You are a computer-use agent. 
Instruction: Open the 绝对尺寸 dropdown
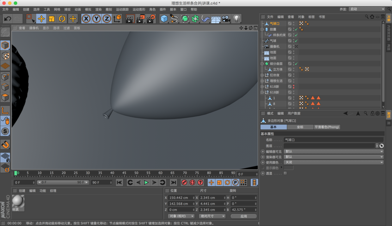[x=212, y=216]
